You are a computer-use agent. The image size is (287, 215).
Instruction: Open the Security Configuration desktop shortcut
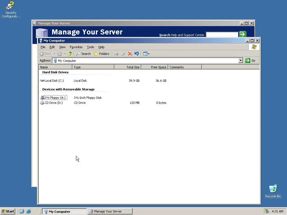[11, 10]
